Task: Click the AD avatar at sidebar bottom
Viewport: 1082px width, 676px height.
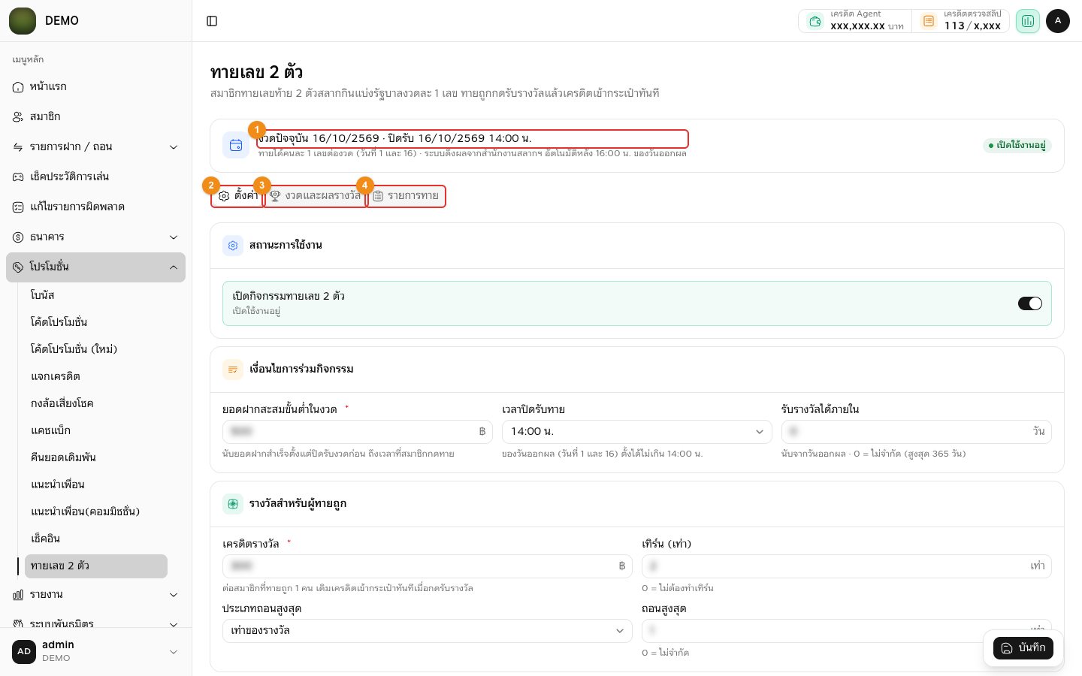Action: [24, 652]
